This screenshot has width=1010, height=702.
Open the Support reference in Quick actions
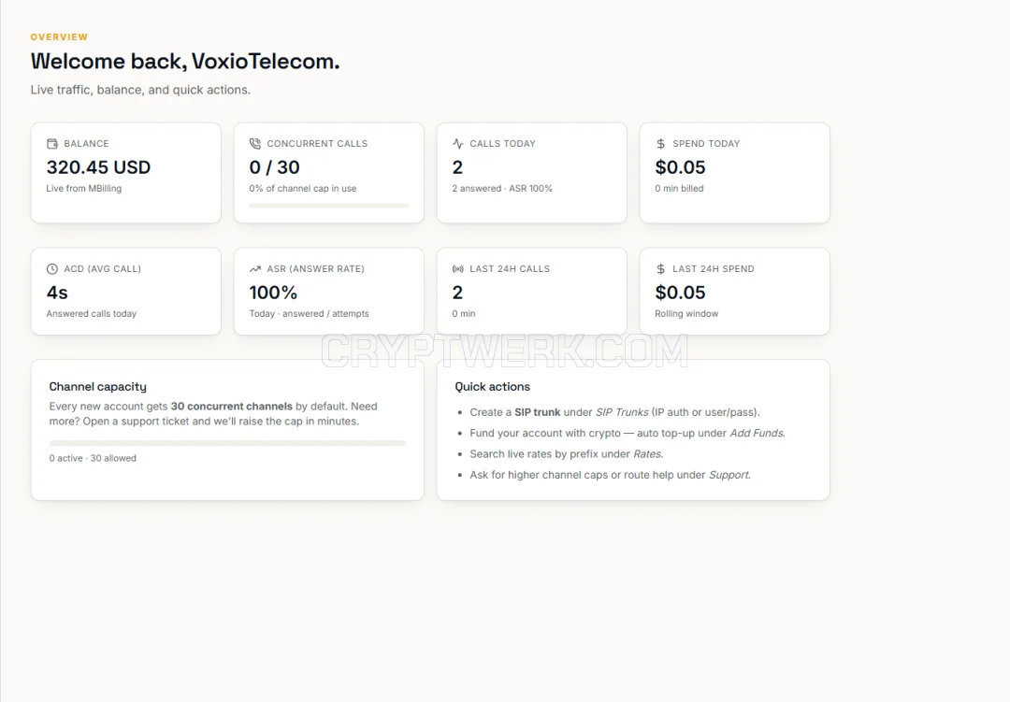pyautogui.click(x=729, y=475)
